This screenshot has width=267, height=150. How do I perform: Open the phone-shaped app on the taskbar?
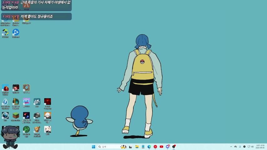[143, 147]
